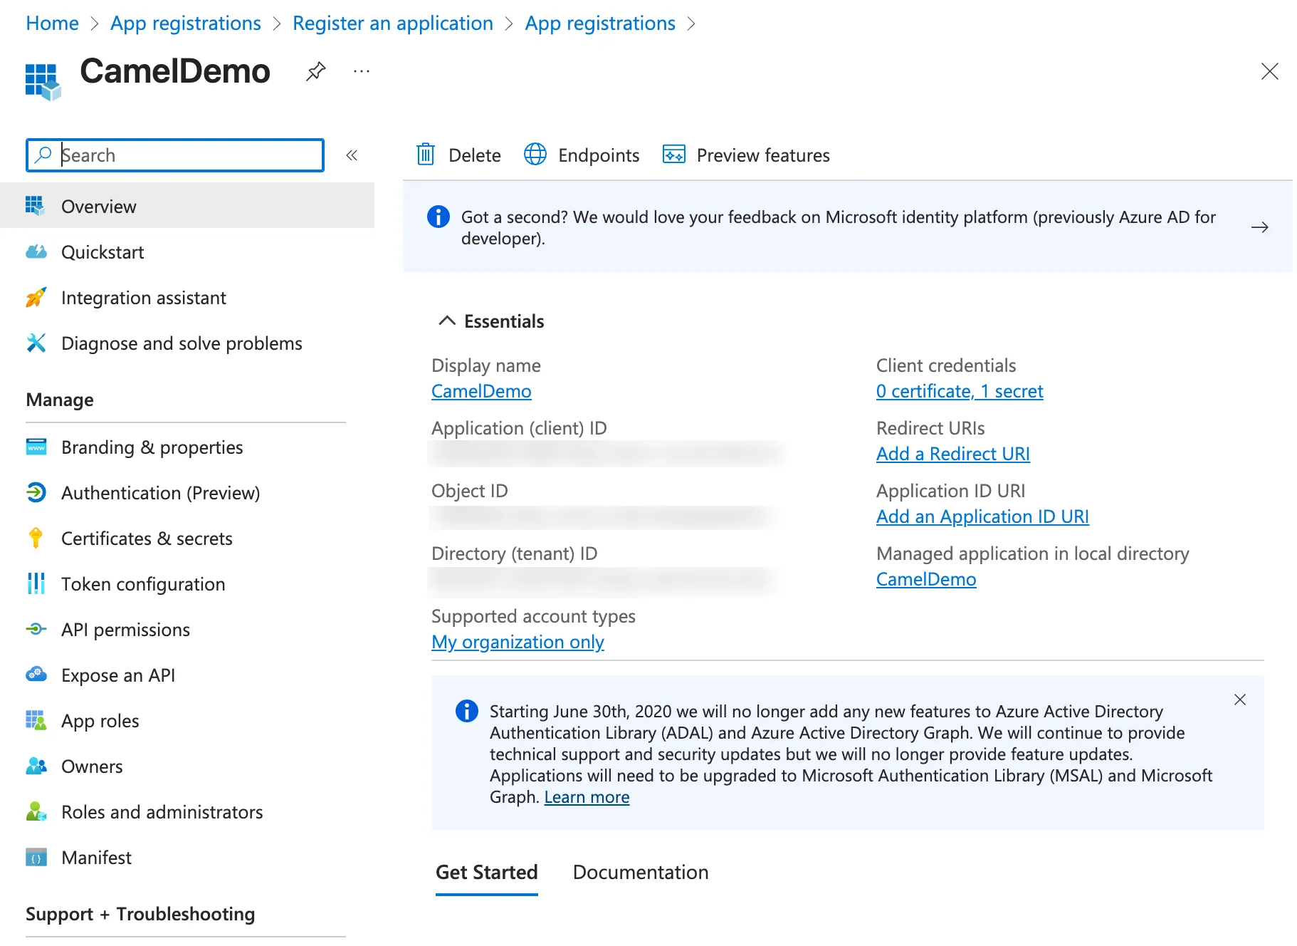Open CamelDemo managed application link

coord(926,579)
